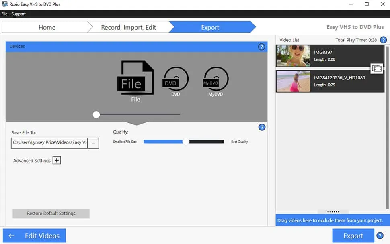
Task: Browse for save folder with ellipsis button
Action: click(x=93, y=143)
